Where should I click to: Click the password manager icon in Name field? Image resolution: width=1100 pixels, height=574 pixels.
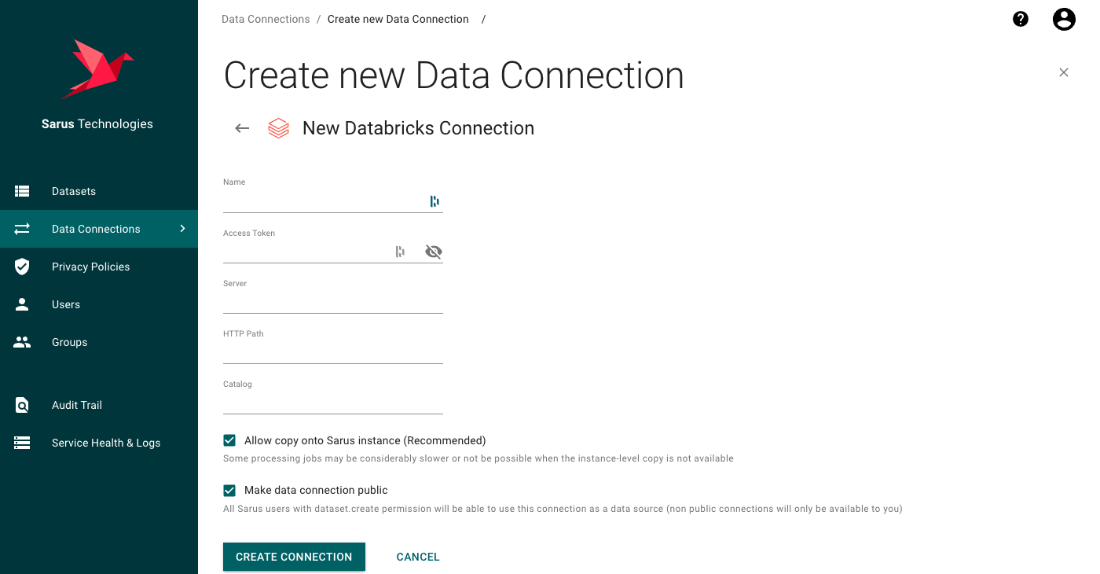point(434,201)
